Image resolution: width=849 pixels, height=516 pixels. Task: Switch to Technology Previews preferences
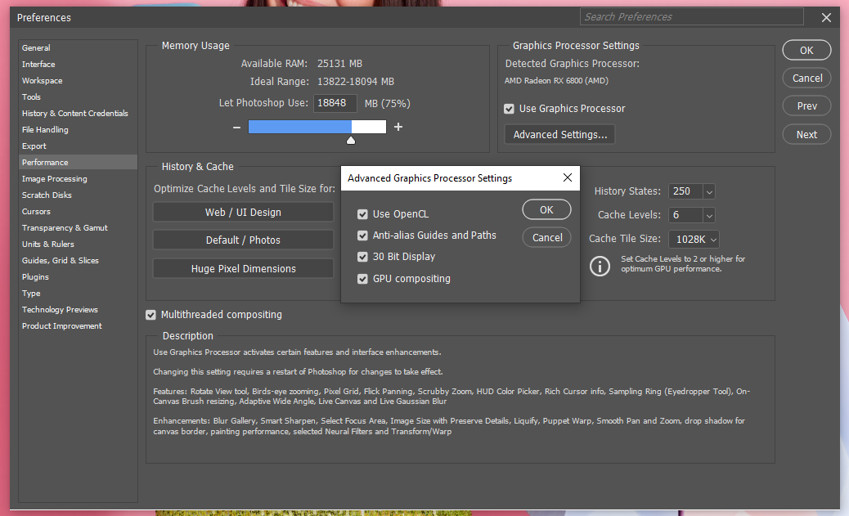click(x=78, y=309)
